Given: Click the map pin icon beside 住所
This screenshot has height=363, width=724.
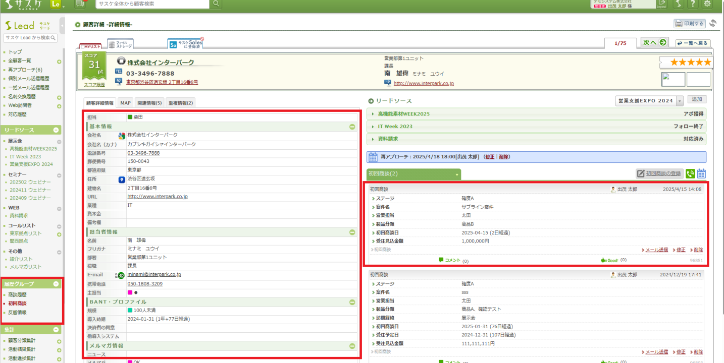Looking at the screenshot, I should 122,179.
